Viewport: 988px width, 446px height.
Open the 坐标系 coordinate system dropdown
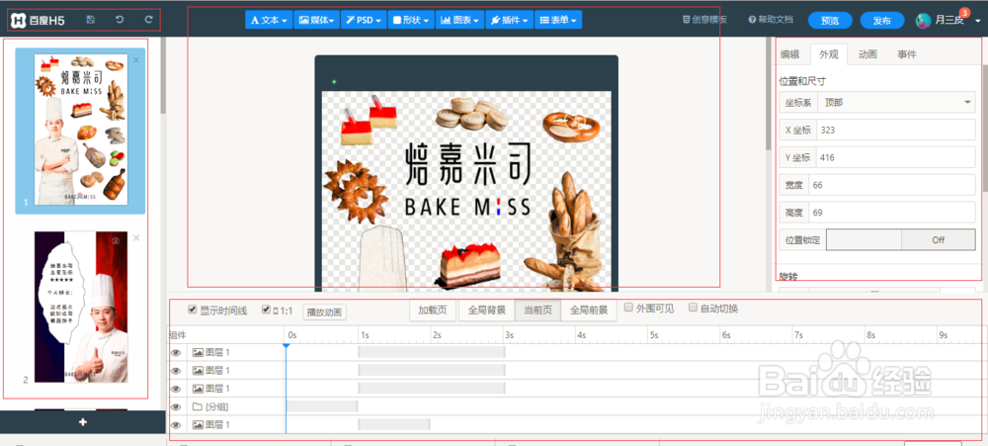(x=895, y=102)
